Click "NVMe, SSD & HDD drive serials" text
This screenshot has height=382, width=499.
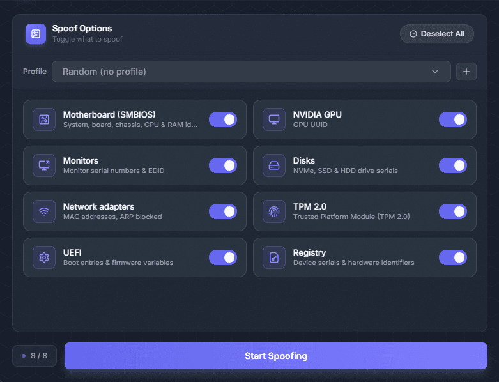345,171
